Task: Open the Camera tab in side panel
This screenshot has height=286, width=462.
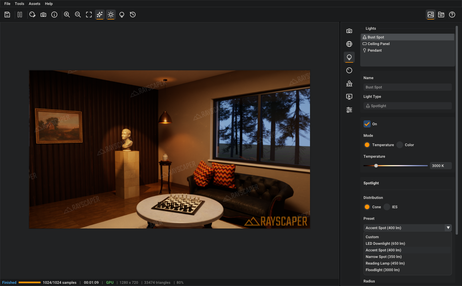Action: (349, 31)
